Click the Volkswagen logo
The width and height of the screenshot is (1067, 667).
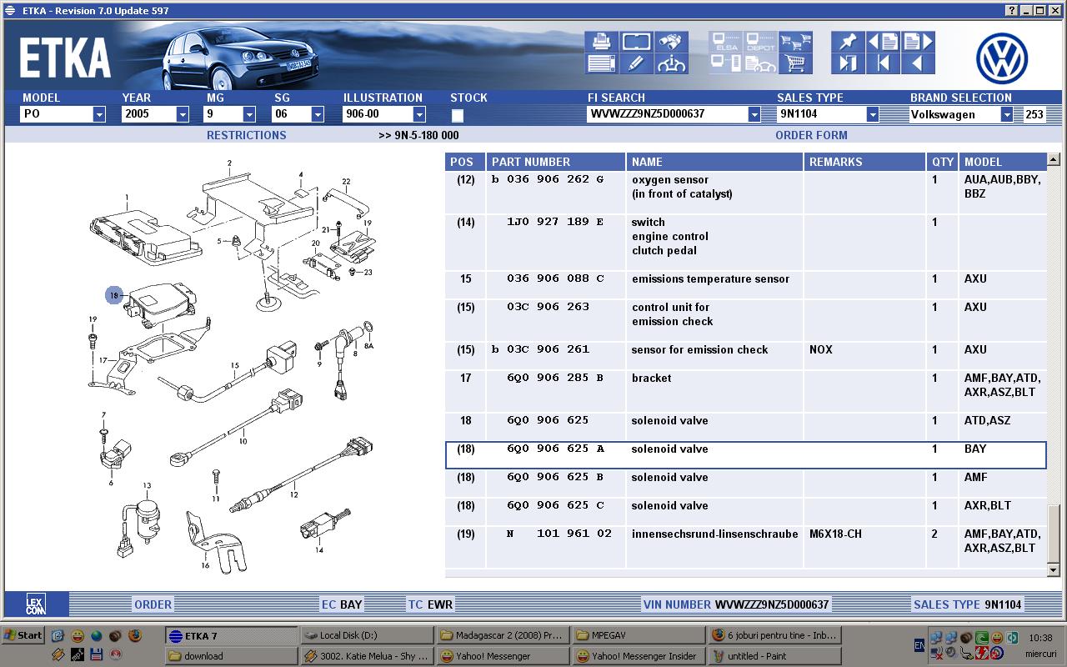click(1001, 59)
